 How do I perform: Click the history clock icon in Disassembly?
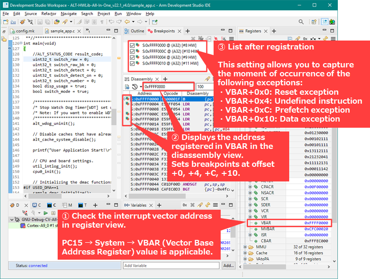click(134, 87)
